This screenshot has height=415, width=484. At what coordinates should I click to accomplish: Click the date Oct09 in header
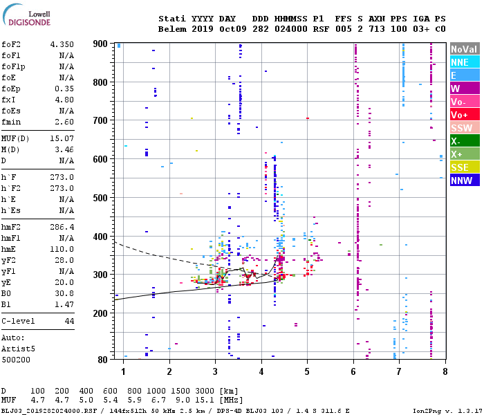(x=233, y=29)
